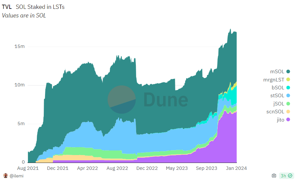297x182 pixels.
Task: Click the camera screenshot icon
Action: pyautogui.click(x=274, y=176)
